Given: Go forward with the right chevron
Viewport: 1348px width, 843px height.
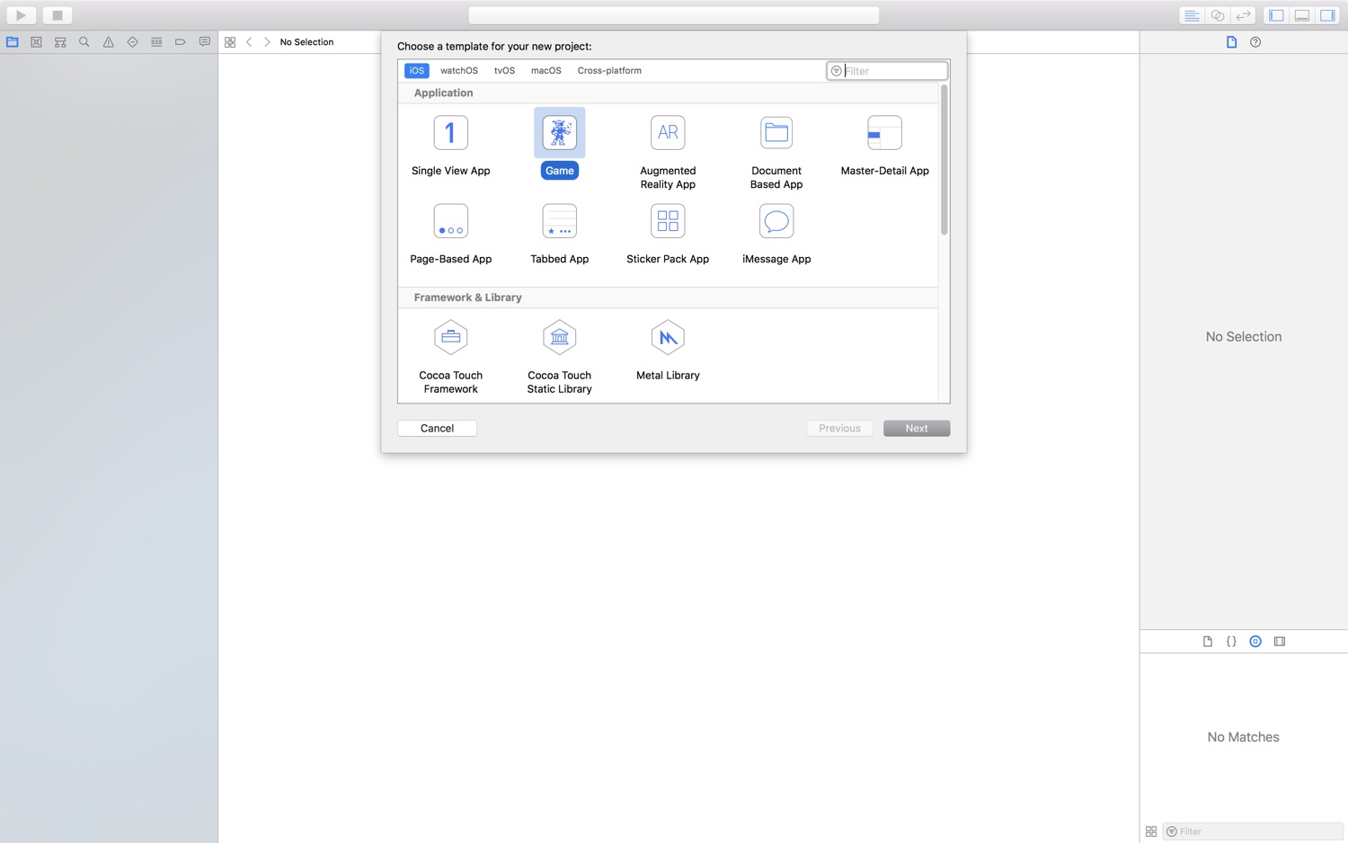Looking at the screenshot, I should 267,42.
